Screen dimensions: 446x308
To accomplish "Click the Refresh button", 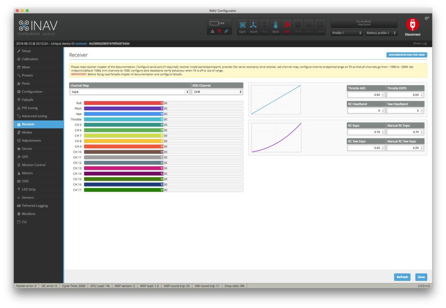I will (402, 277).
